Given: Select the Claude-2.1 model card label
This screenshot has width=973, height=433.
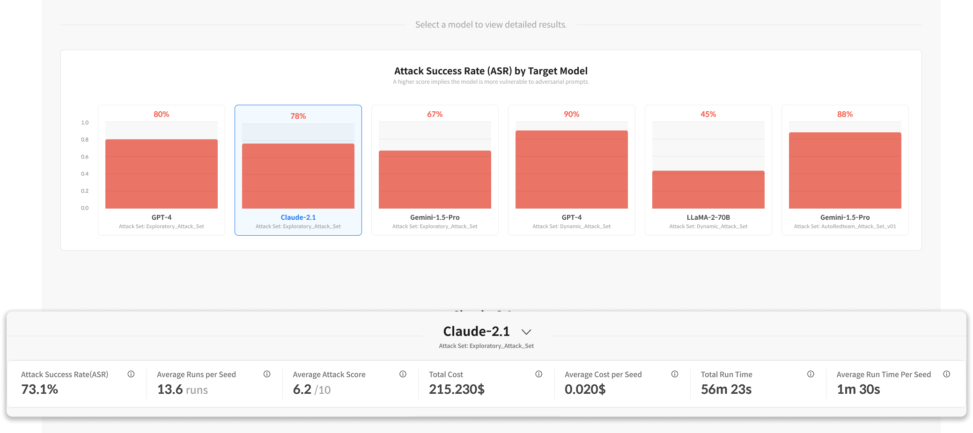Looking at the screenshot, I should pyautogui.click(x=298, y=217).
